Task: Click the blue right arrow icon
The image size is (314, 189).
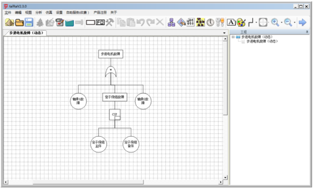Action: click(x=302, y=22)
